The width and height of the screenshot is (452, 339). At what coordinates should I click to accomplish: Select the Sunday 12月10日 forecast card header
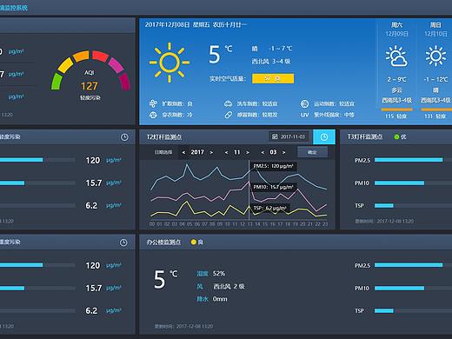pyautogui.click(x=435, y=30)
